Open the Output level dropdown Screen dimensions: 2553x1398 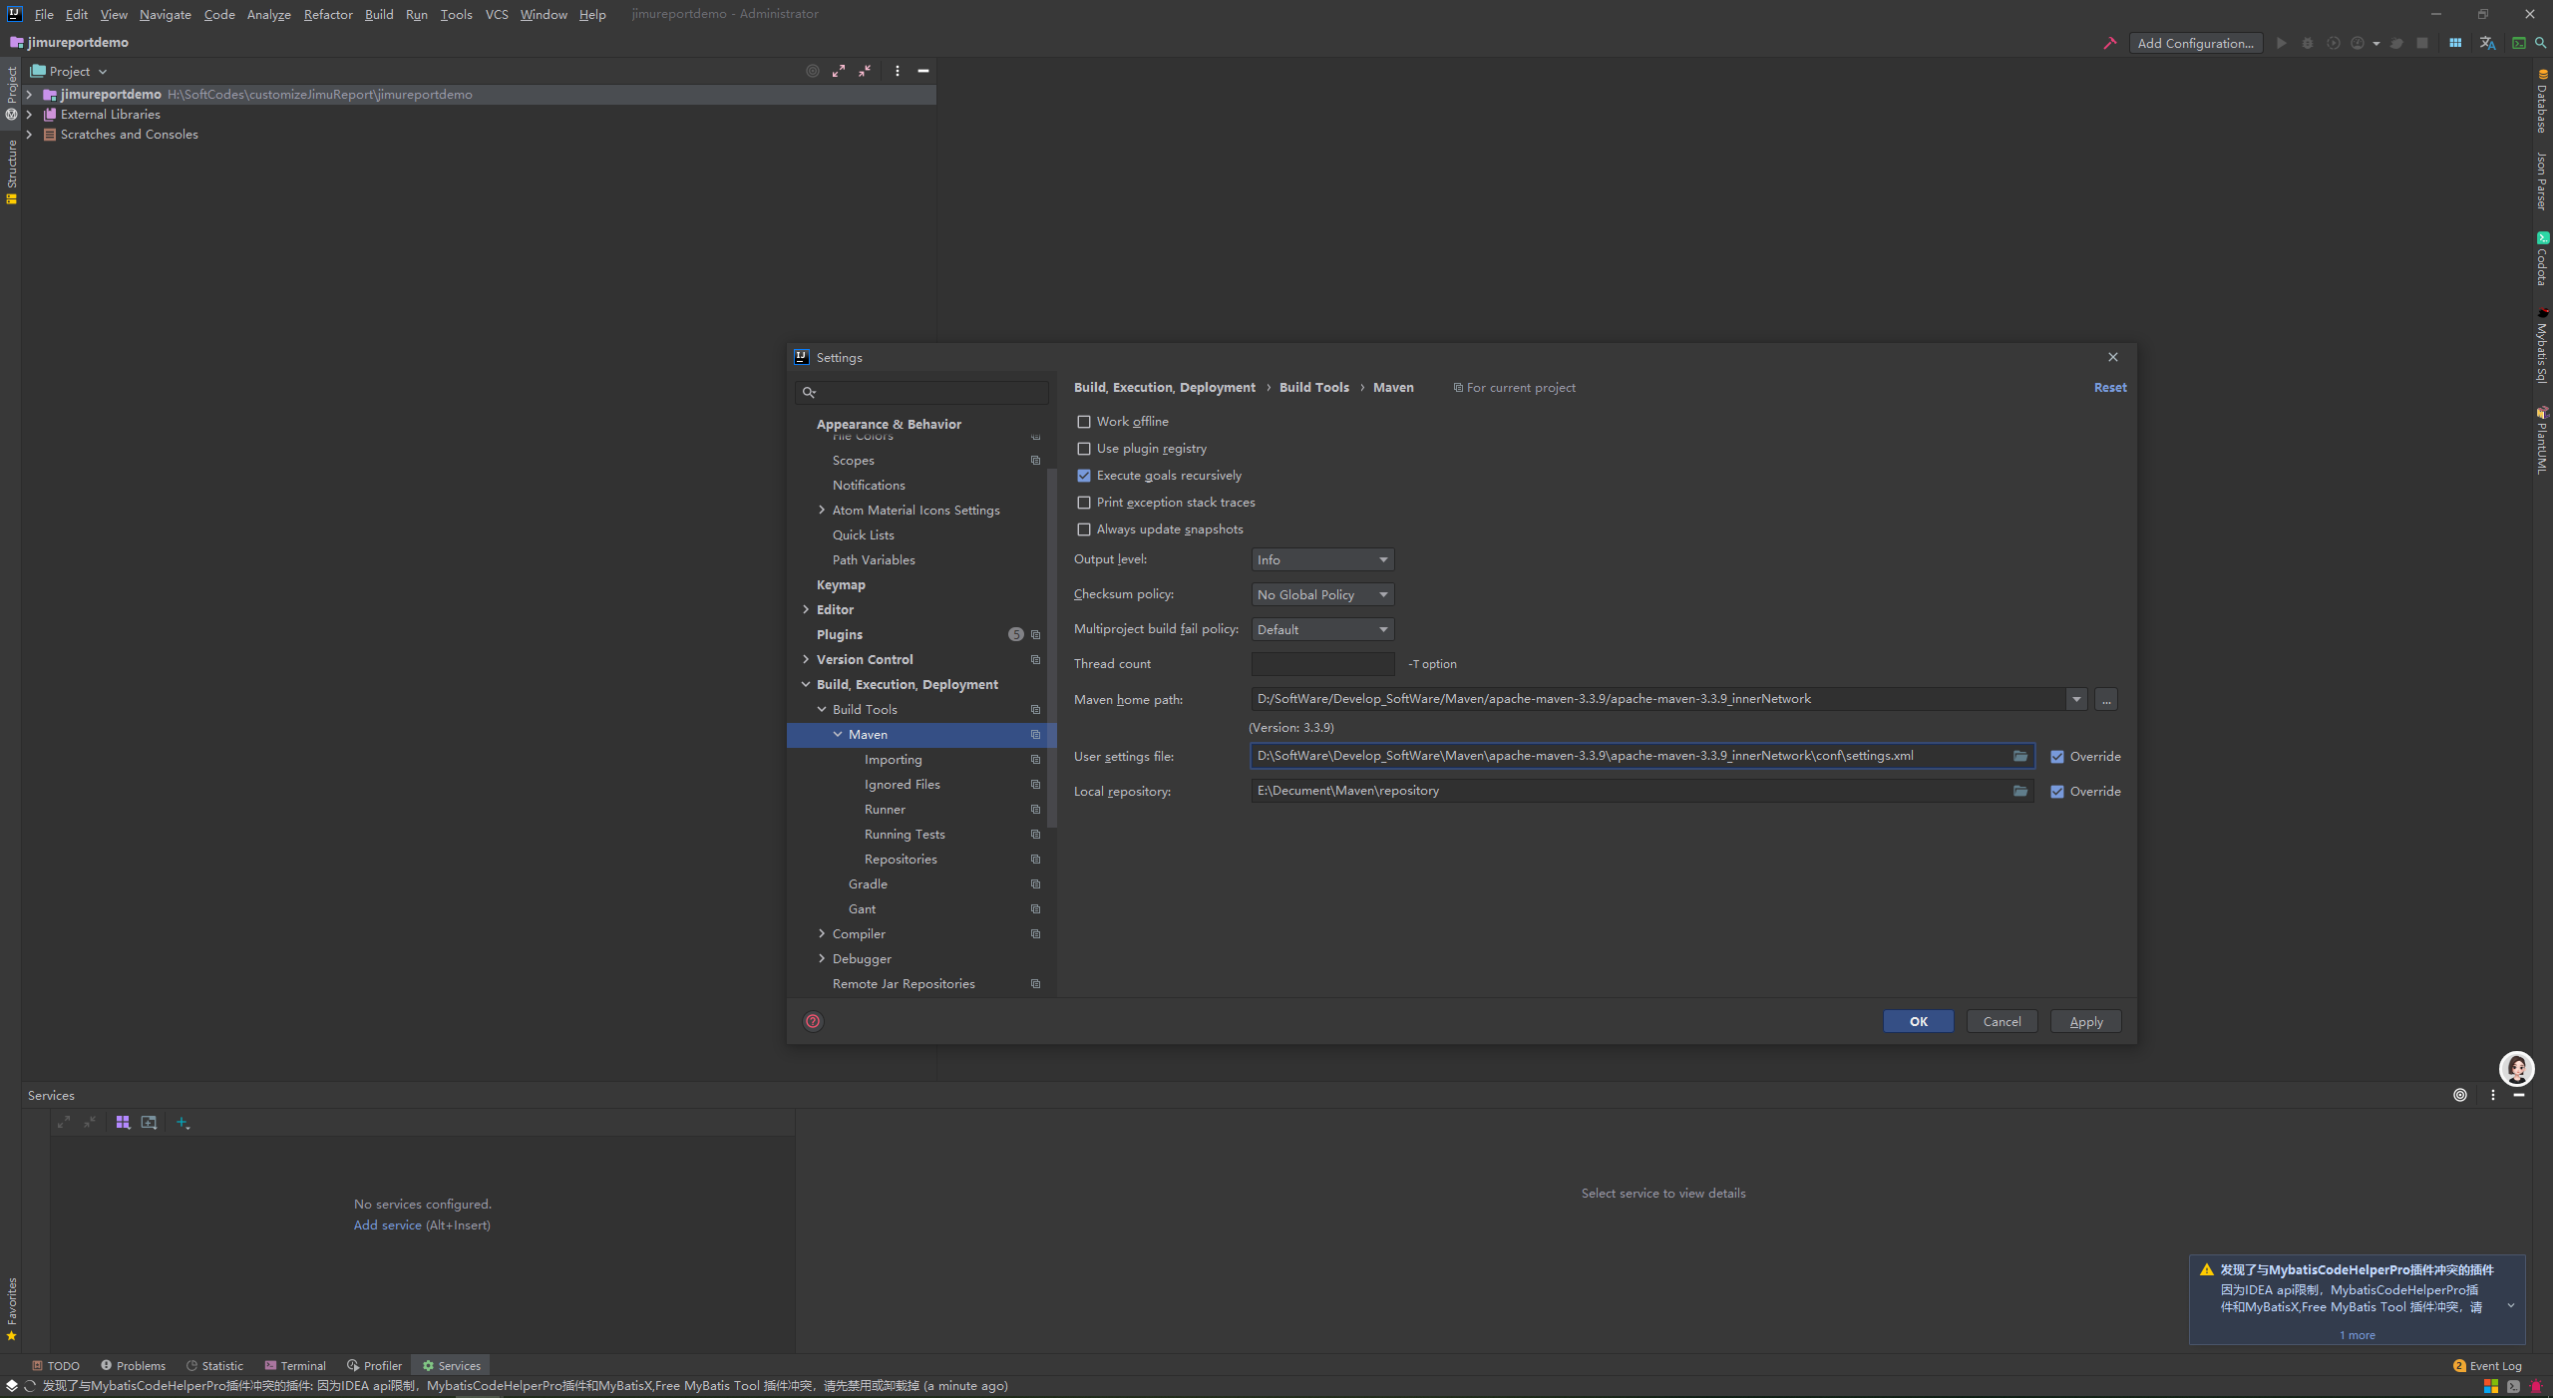[1322, 559]
